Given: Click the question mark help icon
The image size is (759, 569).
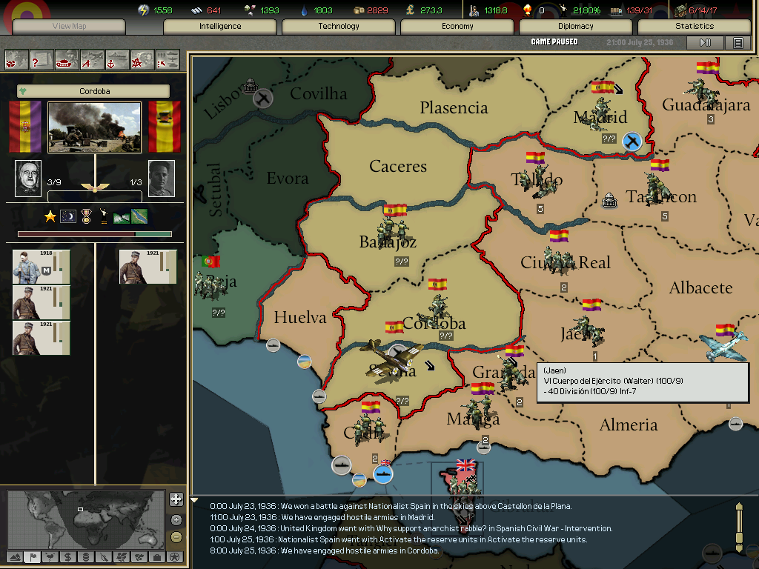Looking at the screenshot, I should coord(42,59).
